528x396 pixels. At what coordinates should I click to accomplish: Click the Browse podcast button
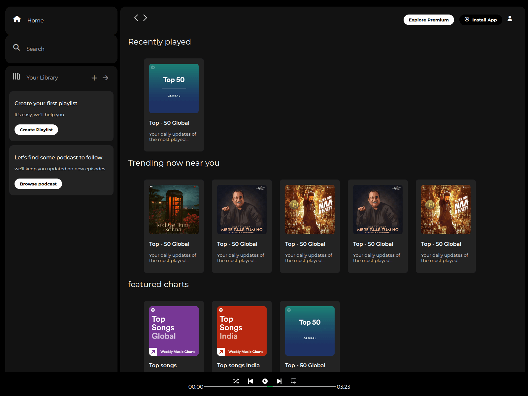[38, 184]
